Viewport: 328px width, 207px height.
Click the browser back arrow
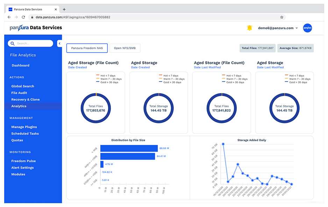click(x=9, y=17)
